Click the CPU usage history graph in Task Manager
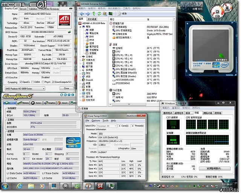This screenshot has height=193, width=241. click(x=207, y=125)
